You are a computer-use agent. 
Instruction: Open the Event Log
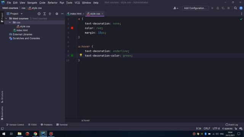click(232, 125)
